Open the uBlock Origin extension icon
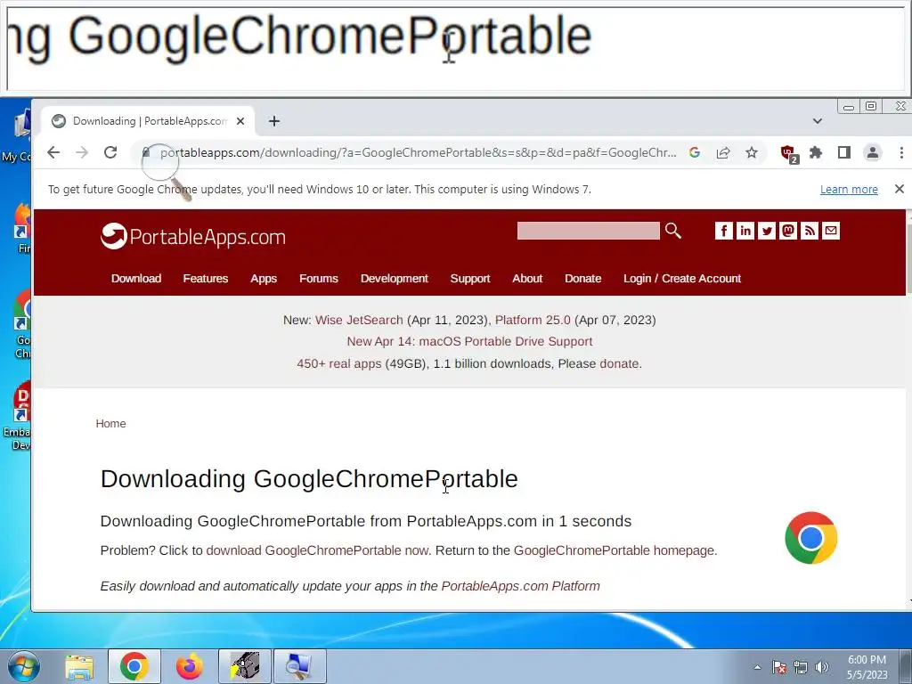 789,153
